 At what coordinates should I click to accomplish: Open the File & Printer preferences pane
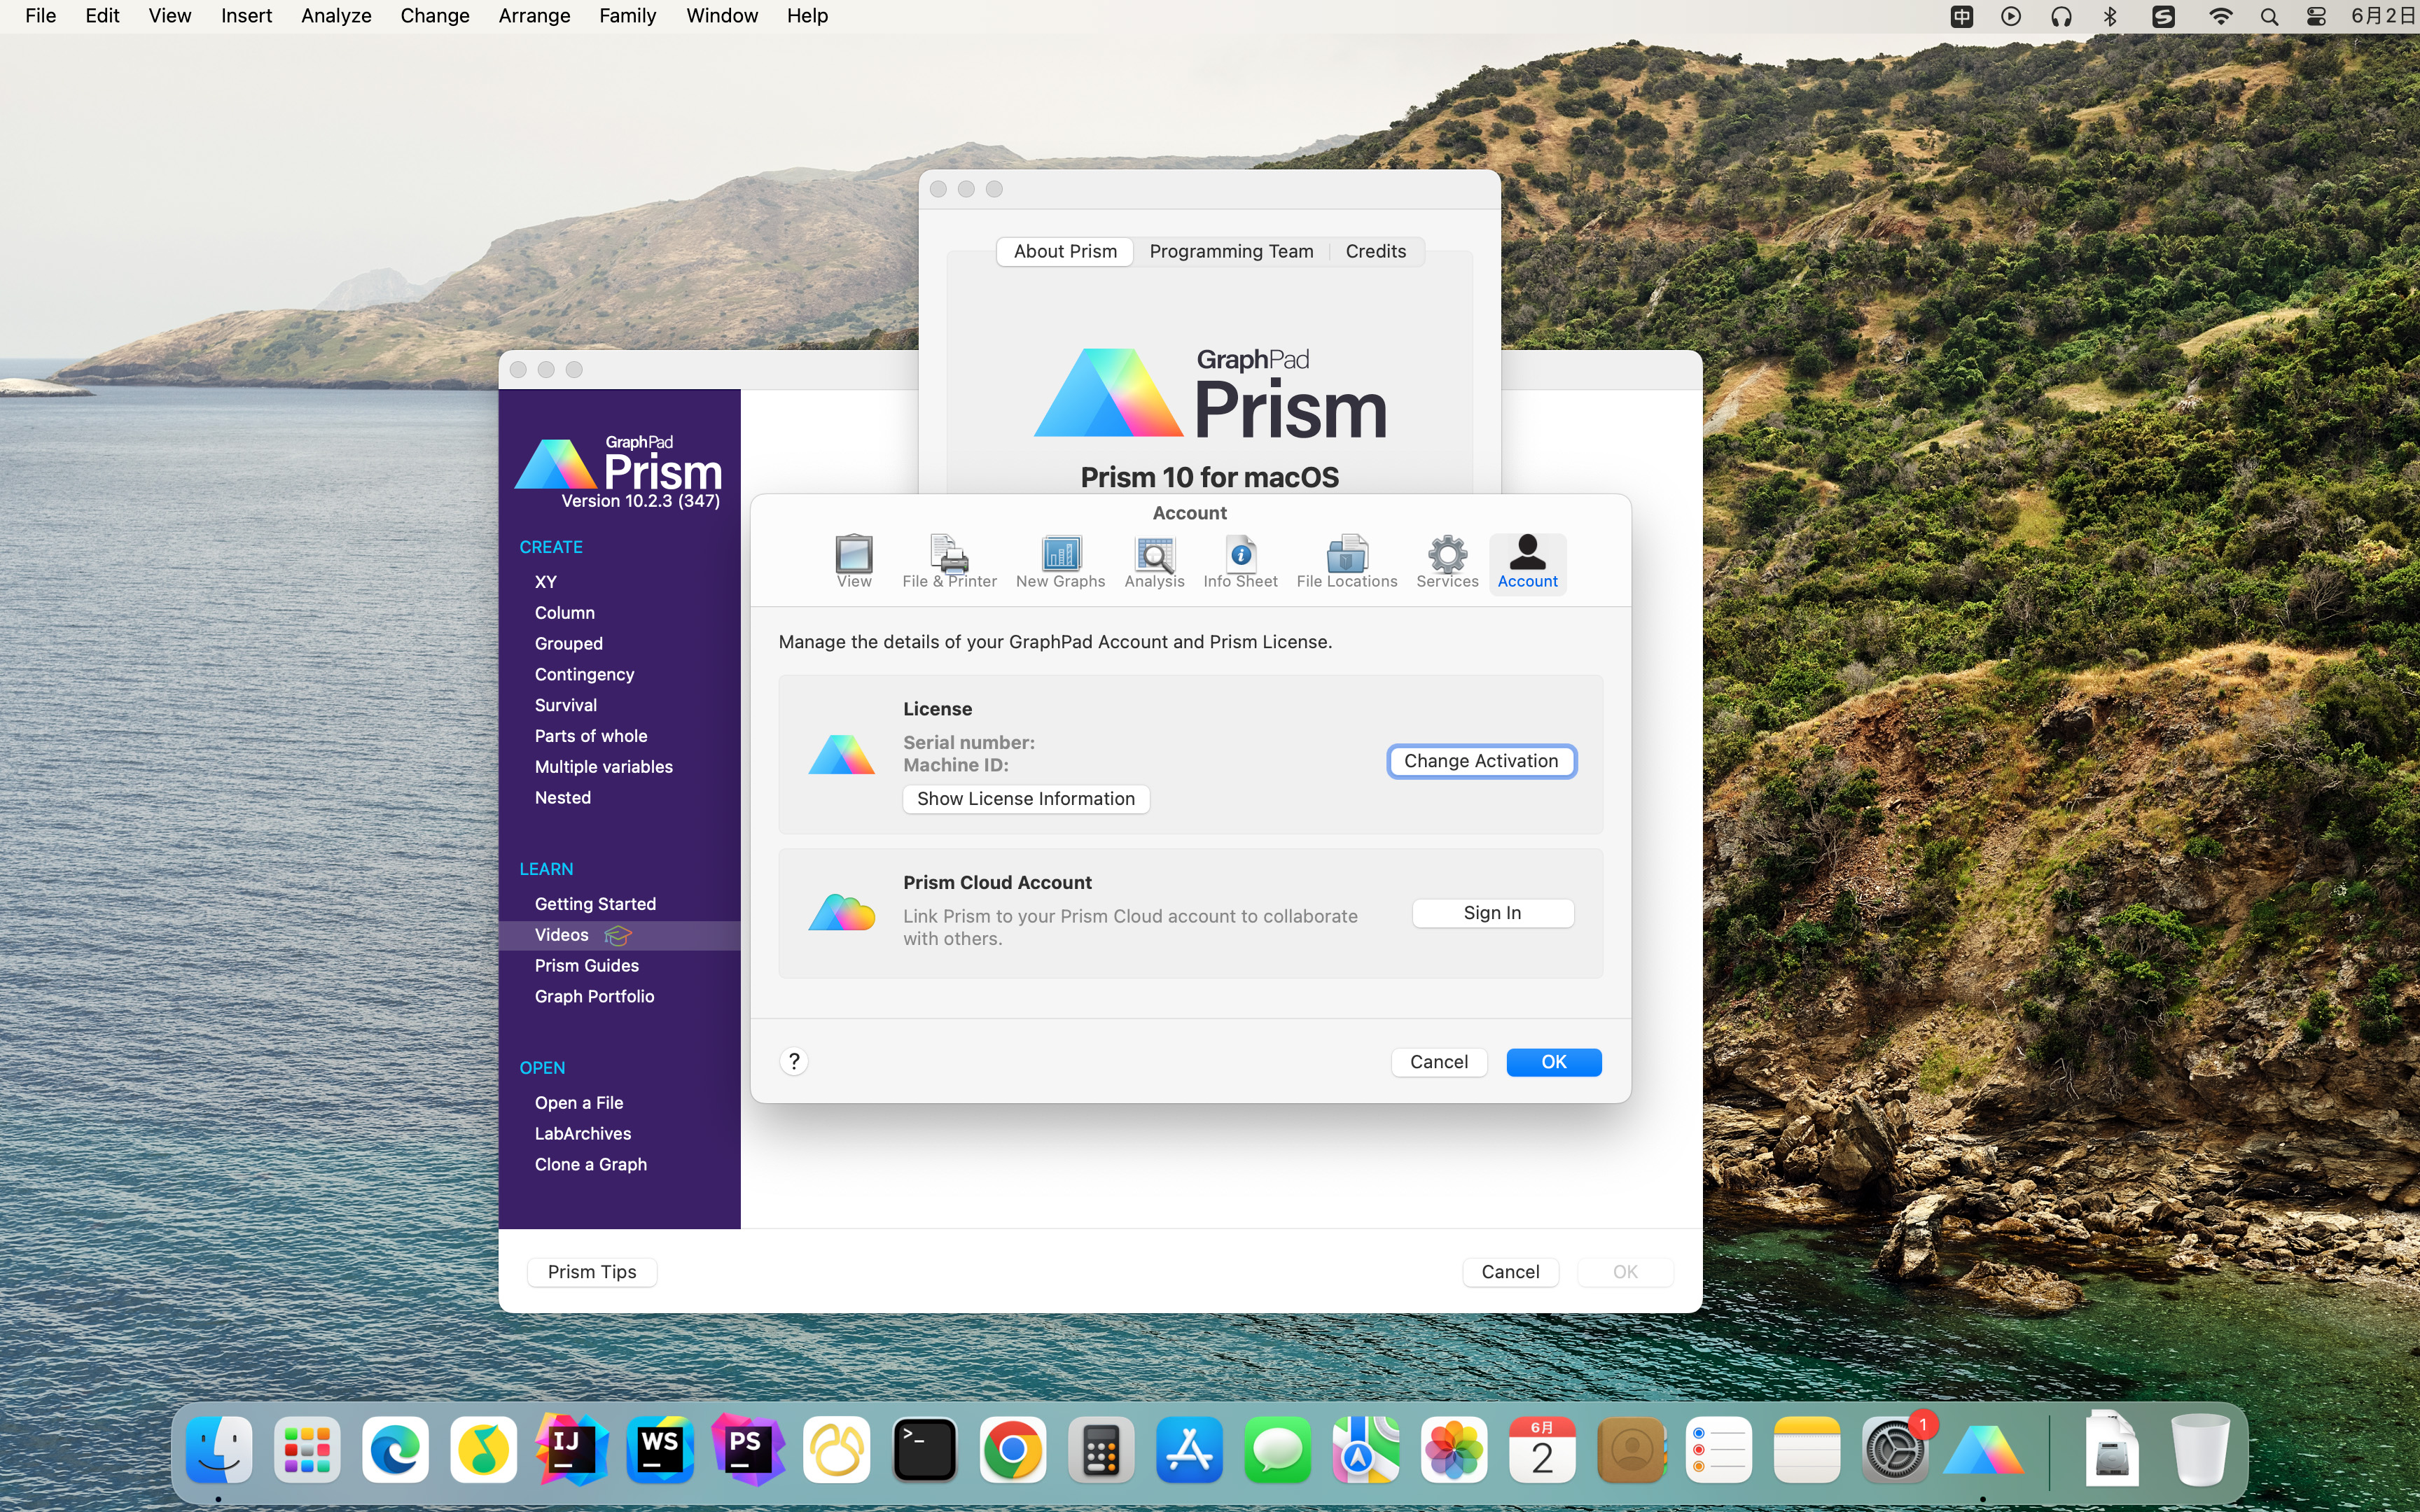click(x=949, y=563)
